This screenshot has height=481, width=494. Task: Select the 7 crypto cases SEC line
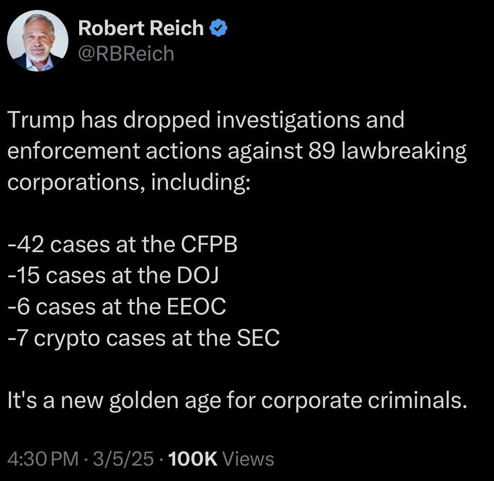click(x=144, y=338)
